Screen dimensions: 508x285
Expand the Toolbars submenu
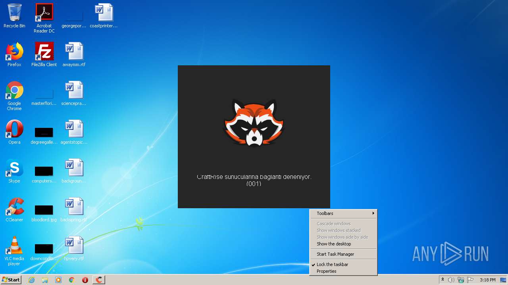pos(343,213)
